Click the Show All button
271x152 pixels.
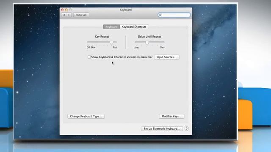[x=81, y=15]
